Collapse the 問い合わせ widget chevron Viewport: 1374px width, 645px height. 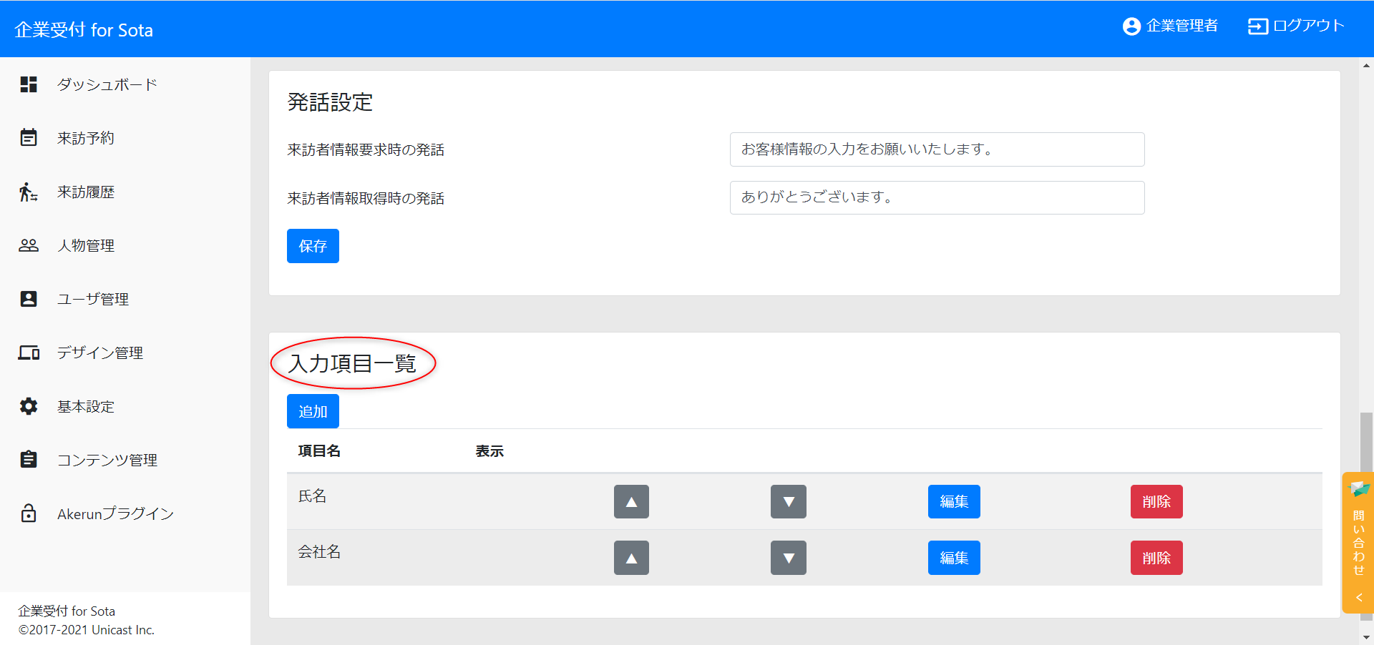pyautogui.click(x=1358, y=598)
